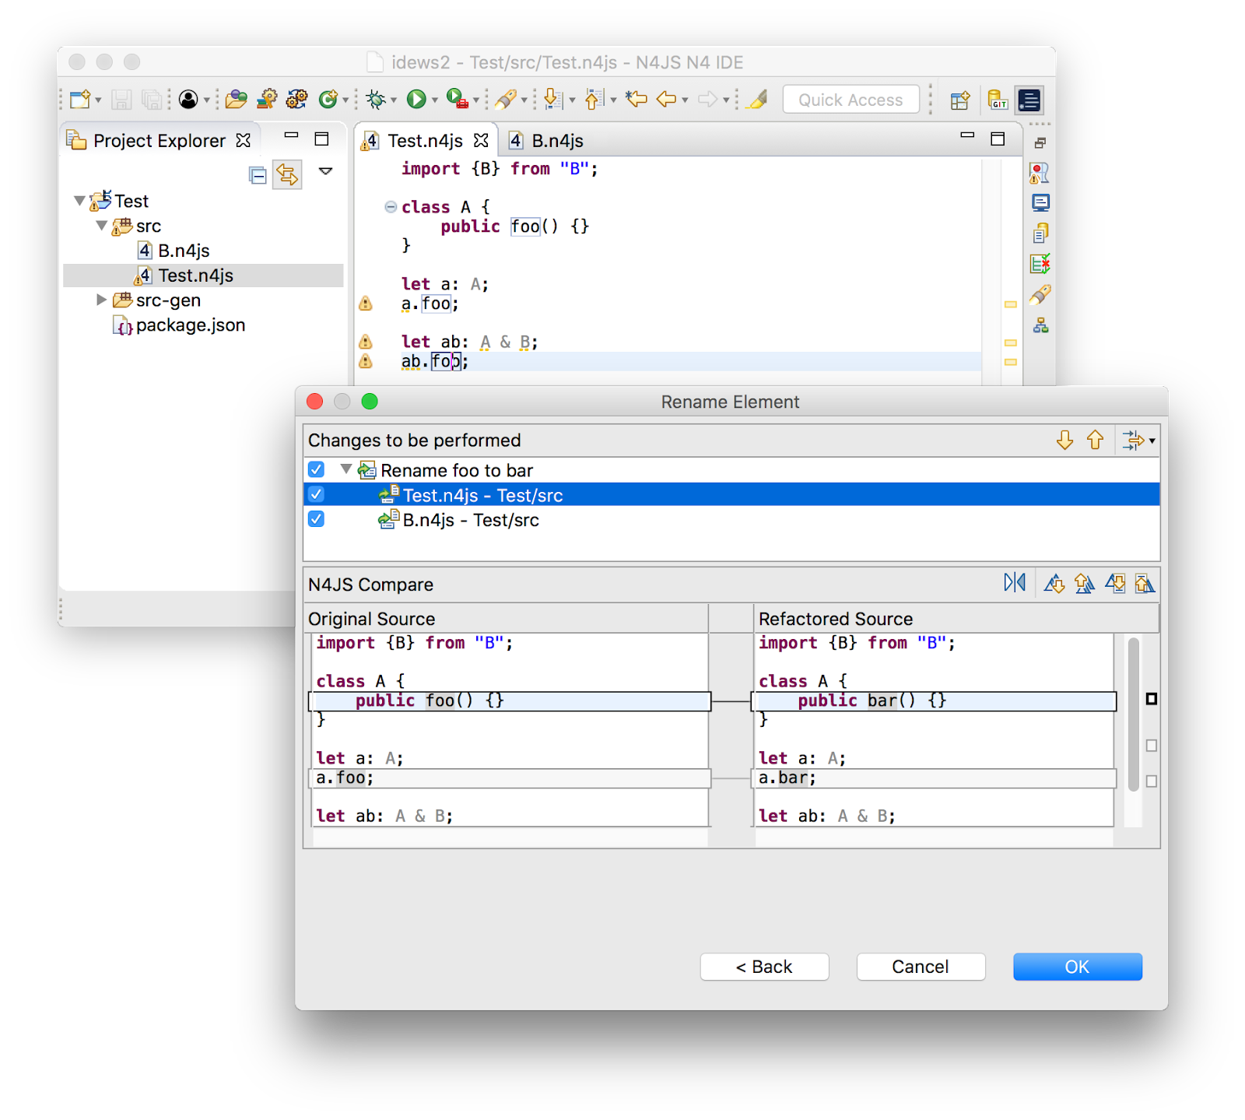
Task: Run the application with the green Run icon
Action: 416,100
